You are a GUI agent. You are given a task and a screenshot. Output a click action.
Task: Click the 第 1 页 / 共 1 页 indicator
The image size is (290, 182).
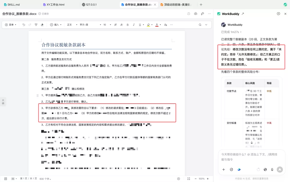click(28, 179)
